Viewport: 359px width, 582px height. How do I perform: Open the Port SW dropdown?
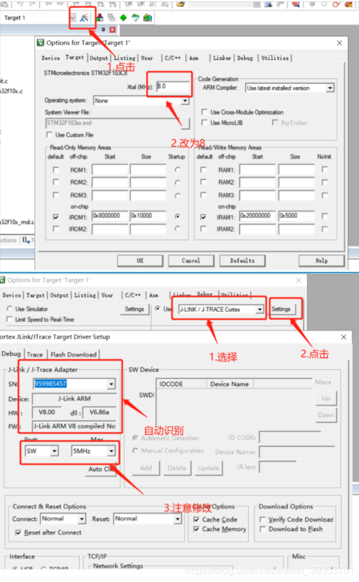[55, 451]
